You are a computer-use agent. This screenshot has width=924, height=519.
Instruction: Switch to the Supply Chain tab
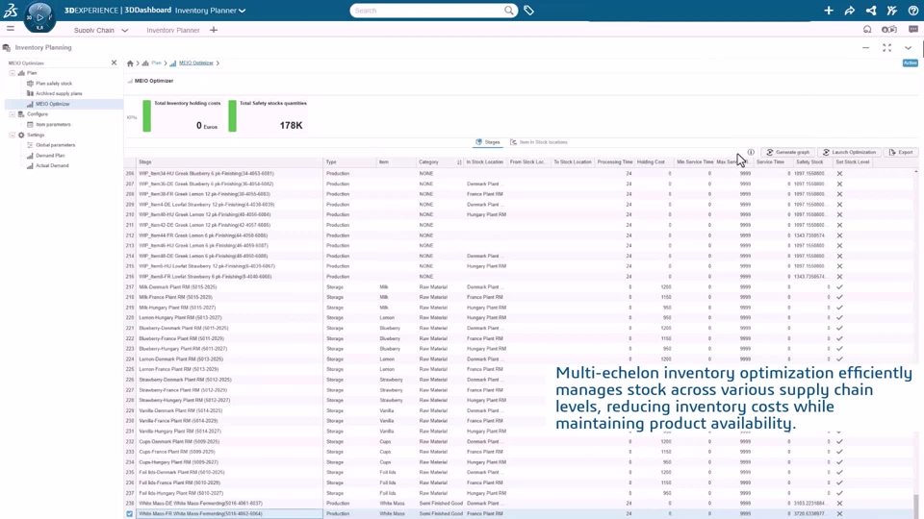coord(94,30)
